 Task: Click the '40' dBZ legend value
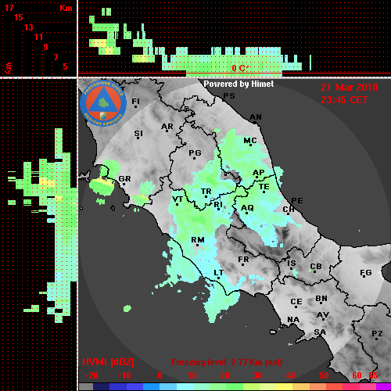click(x=291, y=375)
